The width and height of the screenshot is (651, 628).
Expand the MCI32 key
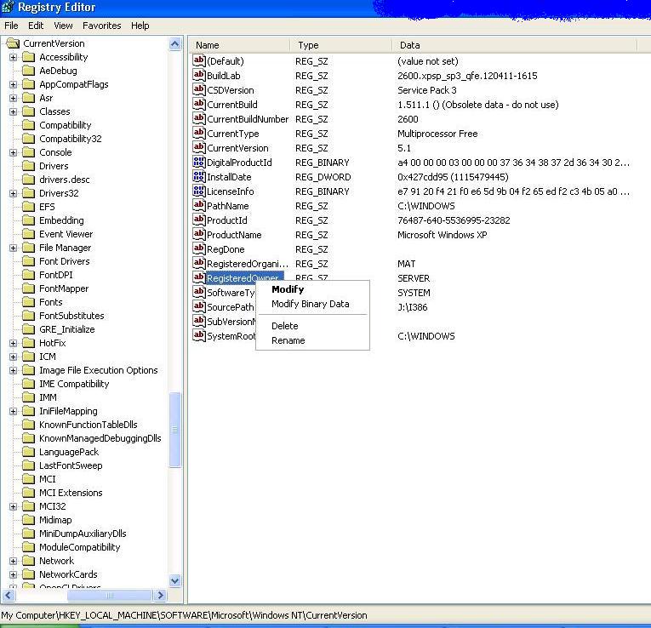point(14,506)
